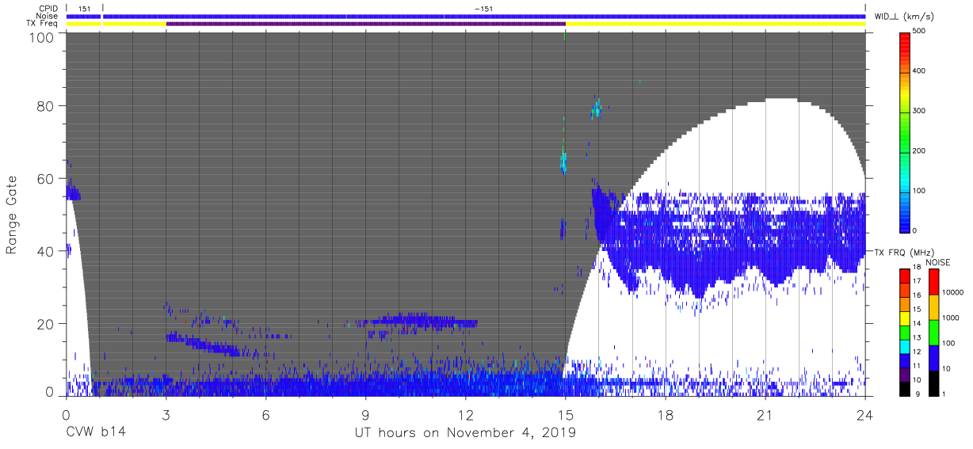This screenshot has height=449, width=973.
Task: Click the 40 tick on Range Gate axis
Action: click(47, 251)
